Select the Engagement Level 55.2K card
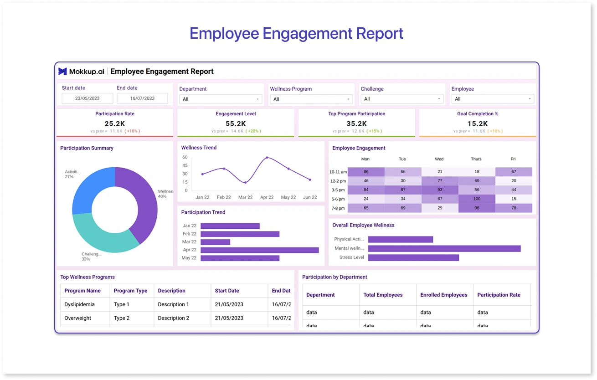 [x=236, y=123]
